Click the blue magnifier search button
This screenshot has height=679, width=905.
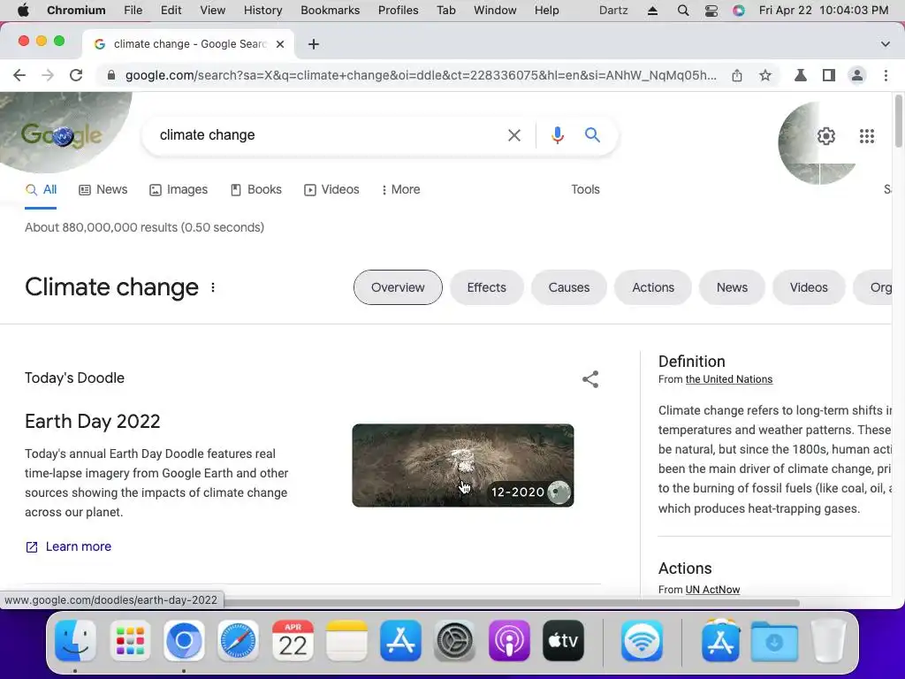click(x=592, y=135)
